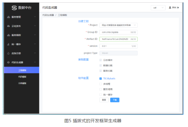Click the user profile icon in header
This screenshot has height=127, width=188.
pos(170,7)
